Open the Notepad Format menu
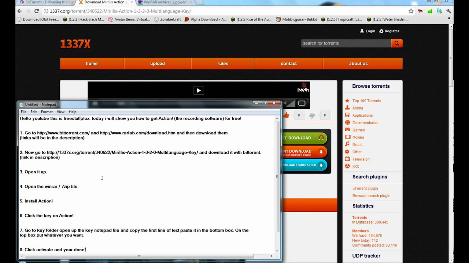The image size is (469, 263). tap(47, 112)
